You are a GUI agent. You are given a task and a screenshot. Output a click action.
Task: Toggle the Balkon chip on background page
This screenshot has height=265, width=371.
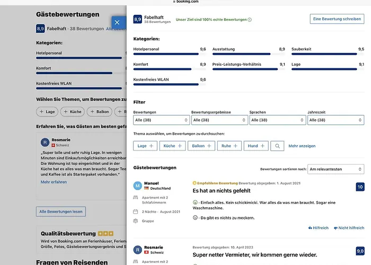[100, 112]
